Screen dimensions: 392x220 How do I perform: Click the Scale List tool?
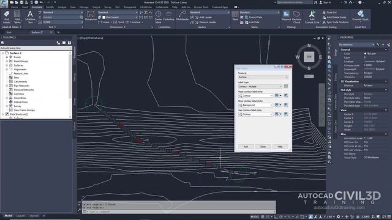coord(330,12)
